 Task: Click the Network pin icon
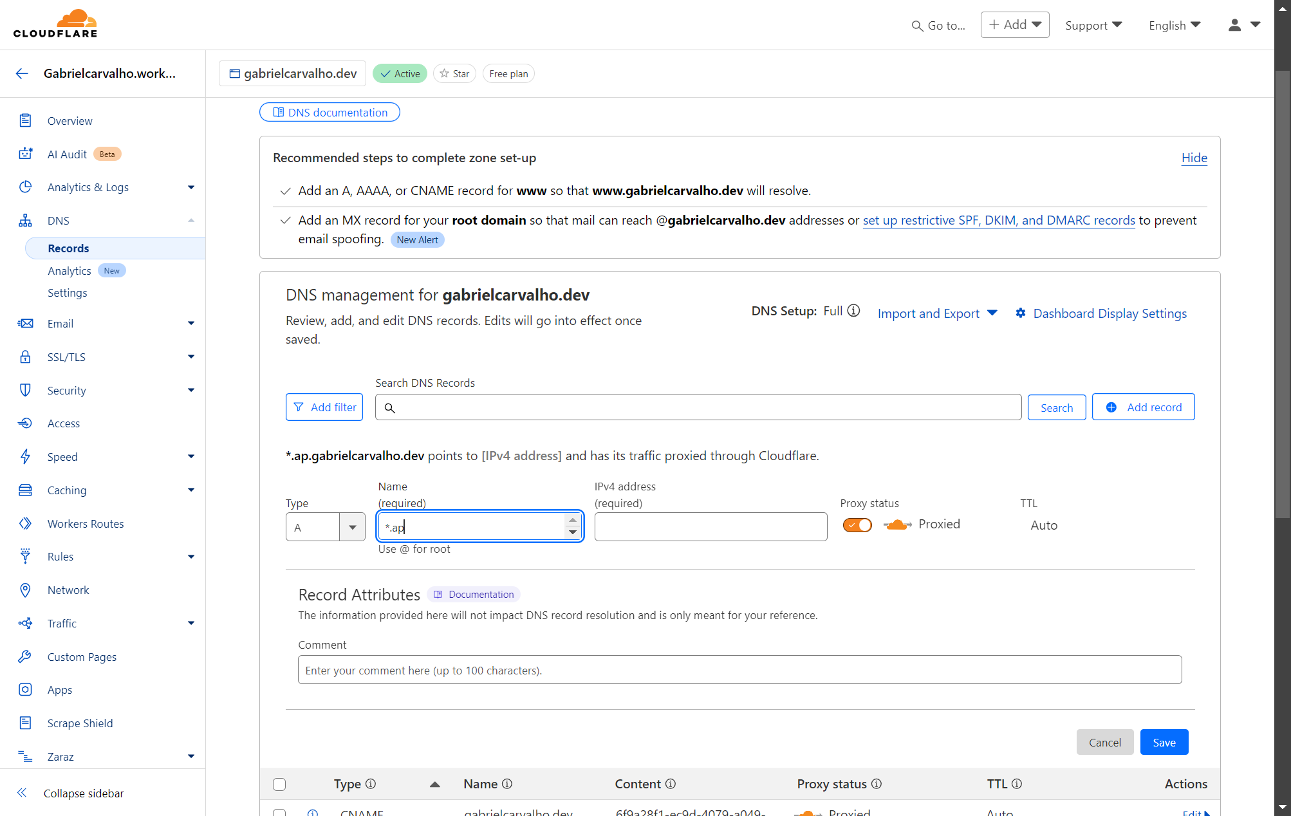tap(25, 589)
